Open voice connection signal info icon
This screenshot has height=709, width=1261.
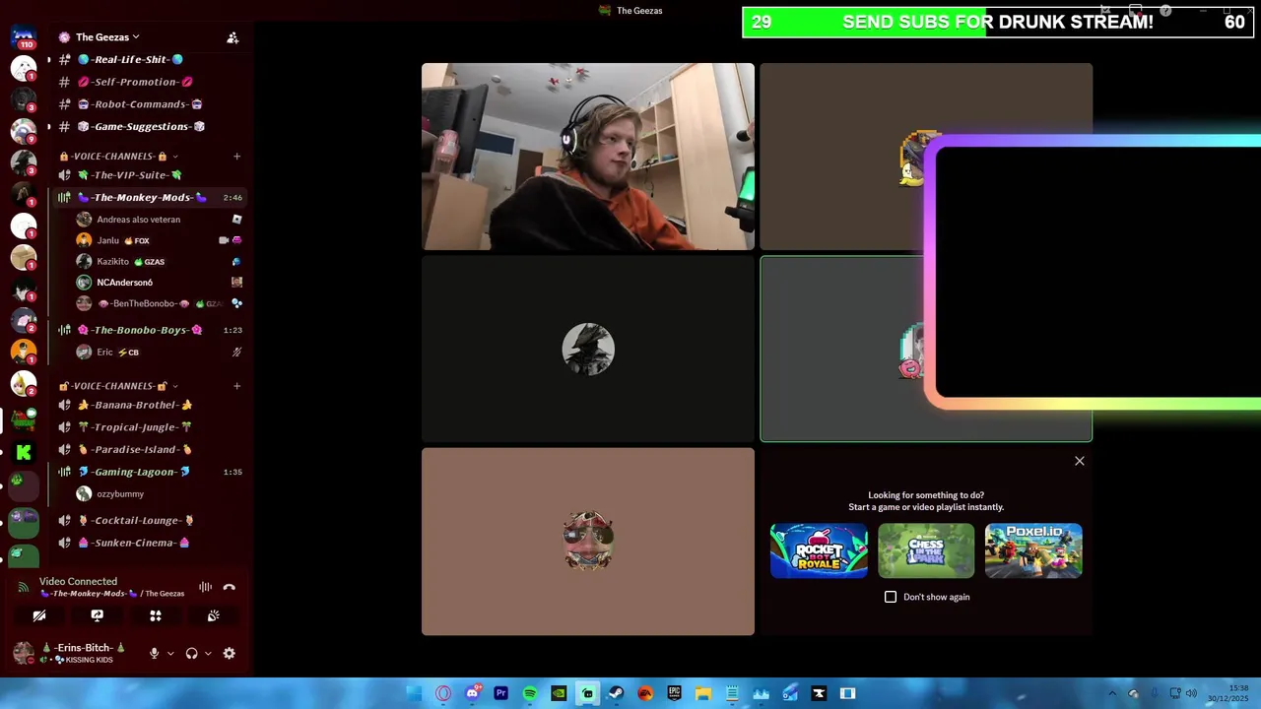point(23,588)
